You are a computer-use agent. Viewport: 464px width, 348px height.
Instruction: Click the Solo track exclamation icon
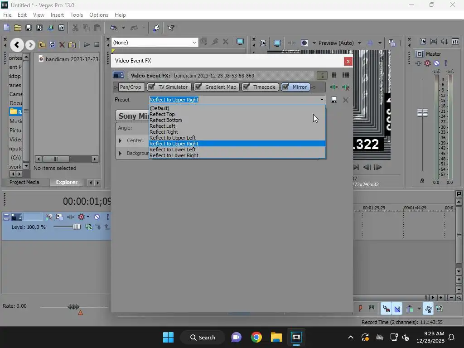coord(107,217)
